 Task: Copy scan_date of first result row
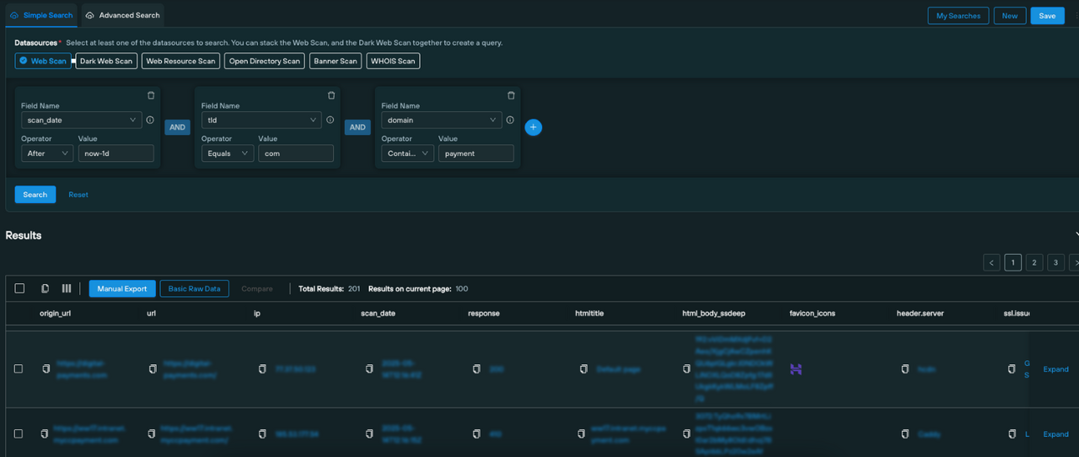[x=370, y=368]
